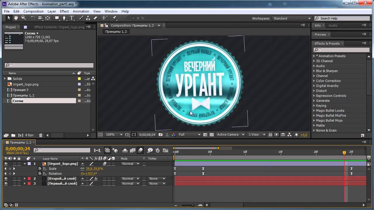Expand layer 3 Первый слой properties
Image resolution: width=374 pixels, height=210 pixels.
25,184
